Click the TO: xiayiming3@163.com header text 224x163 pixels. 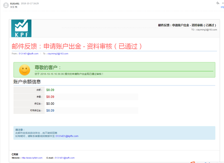coord(204,30)
